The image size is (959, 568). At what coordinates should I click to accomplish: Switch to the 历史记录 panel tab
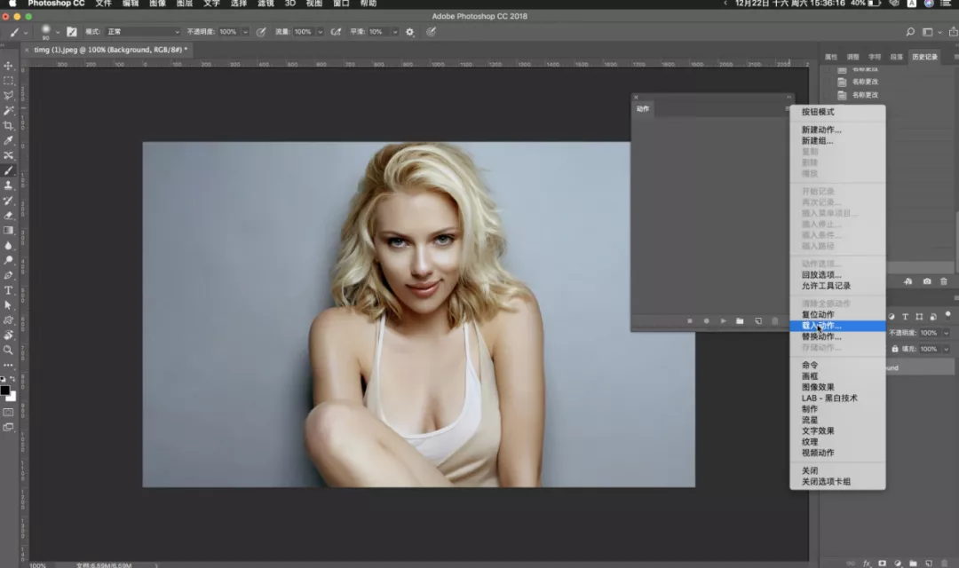[924, 57]
